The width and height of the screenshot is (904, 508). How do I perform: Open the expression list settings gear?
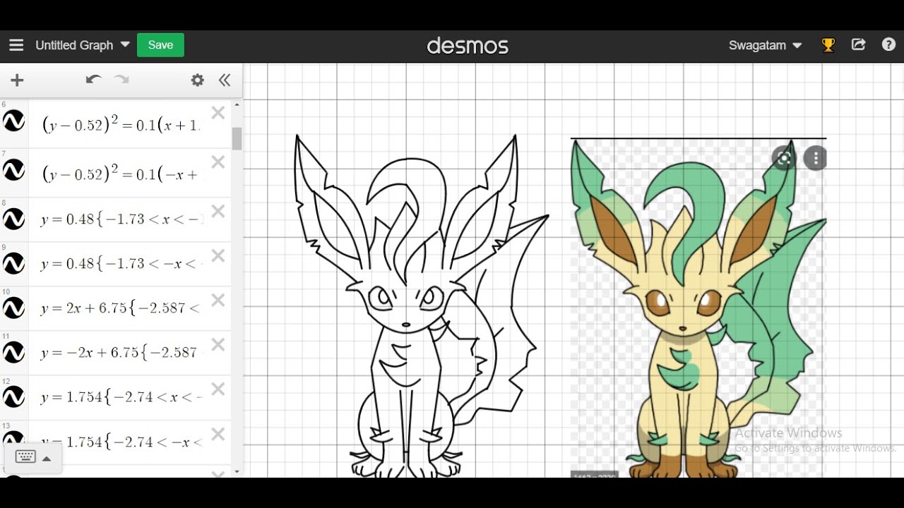[x=198, y=80]
